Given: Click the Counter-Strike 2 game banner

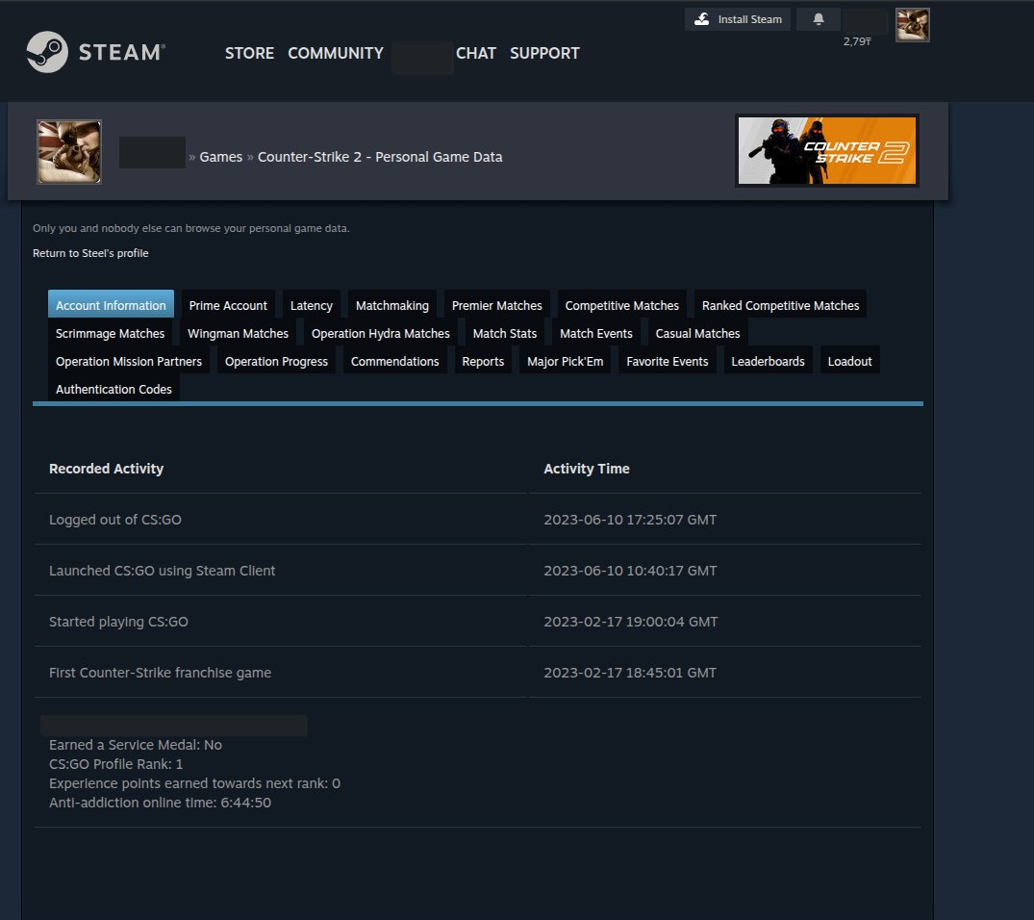Looking at the screenshot, I should (826, 150).
